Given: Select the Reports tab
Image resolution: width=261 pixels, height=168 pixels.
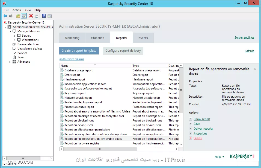Looking at the screenshot, I should click(x=121, y=38).
